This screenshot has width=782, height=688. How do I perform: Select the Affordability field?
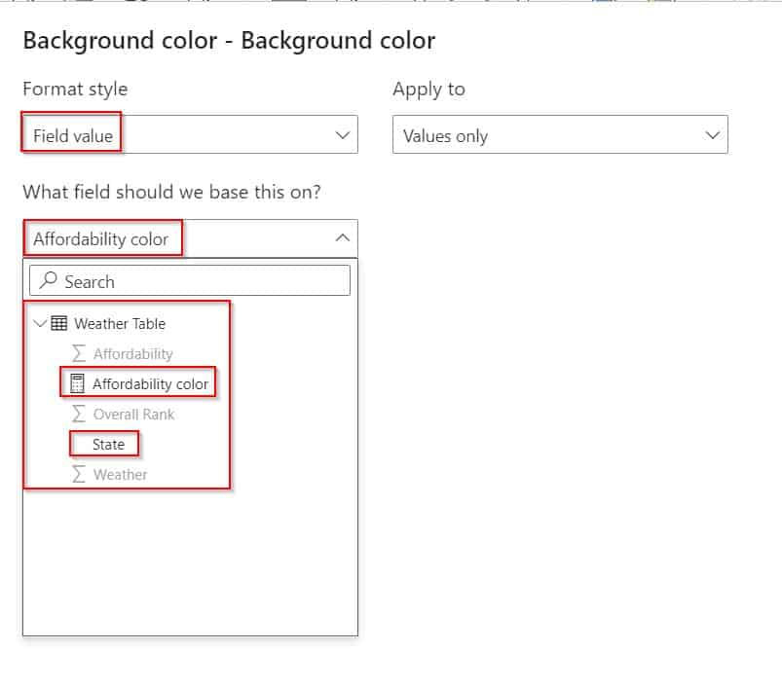click(132, 353)
